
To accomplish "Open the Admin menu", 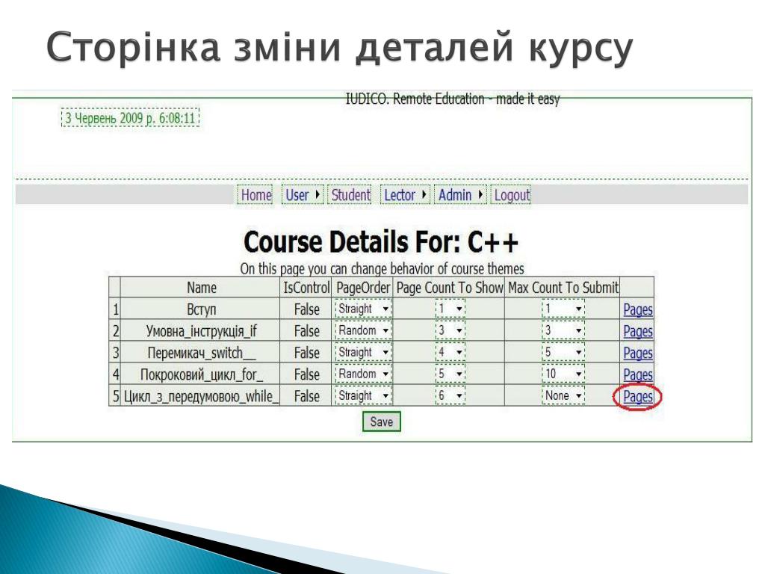I will tap(460, 195).
